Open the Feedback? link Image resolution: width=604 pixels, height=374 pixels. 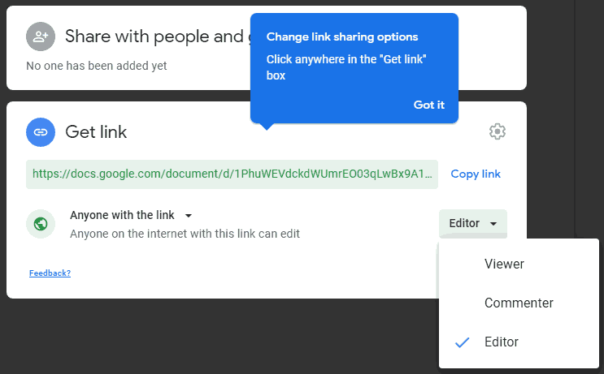pos(50,273)
